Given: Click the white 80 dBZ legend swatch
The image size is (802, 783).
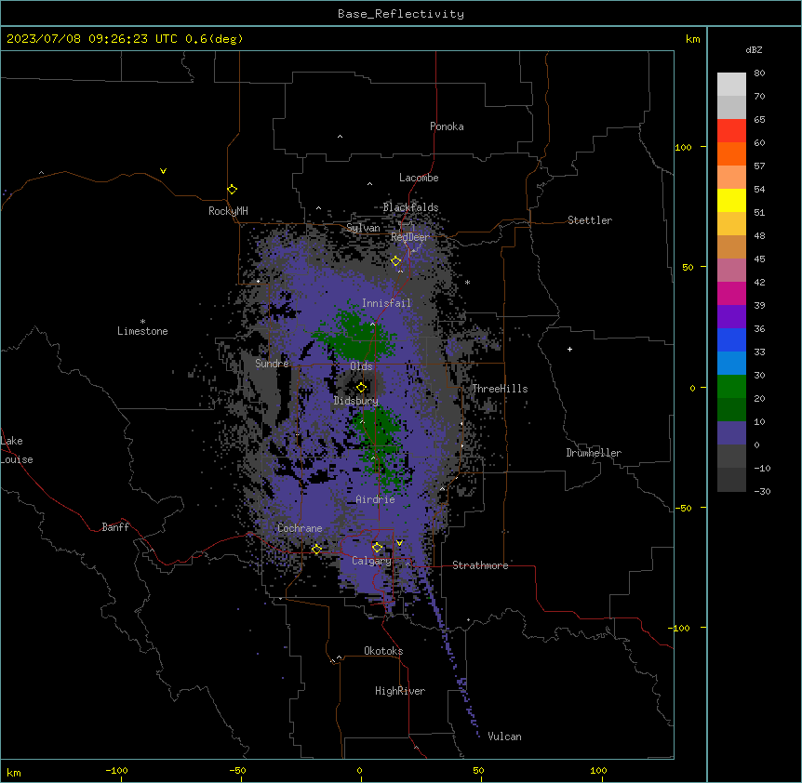Looking at the screenshot, I should click(731, 84).
